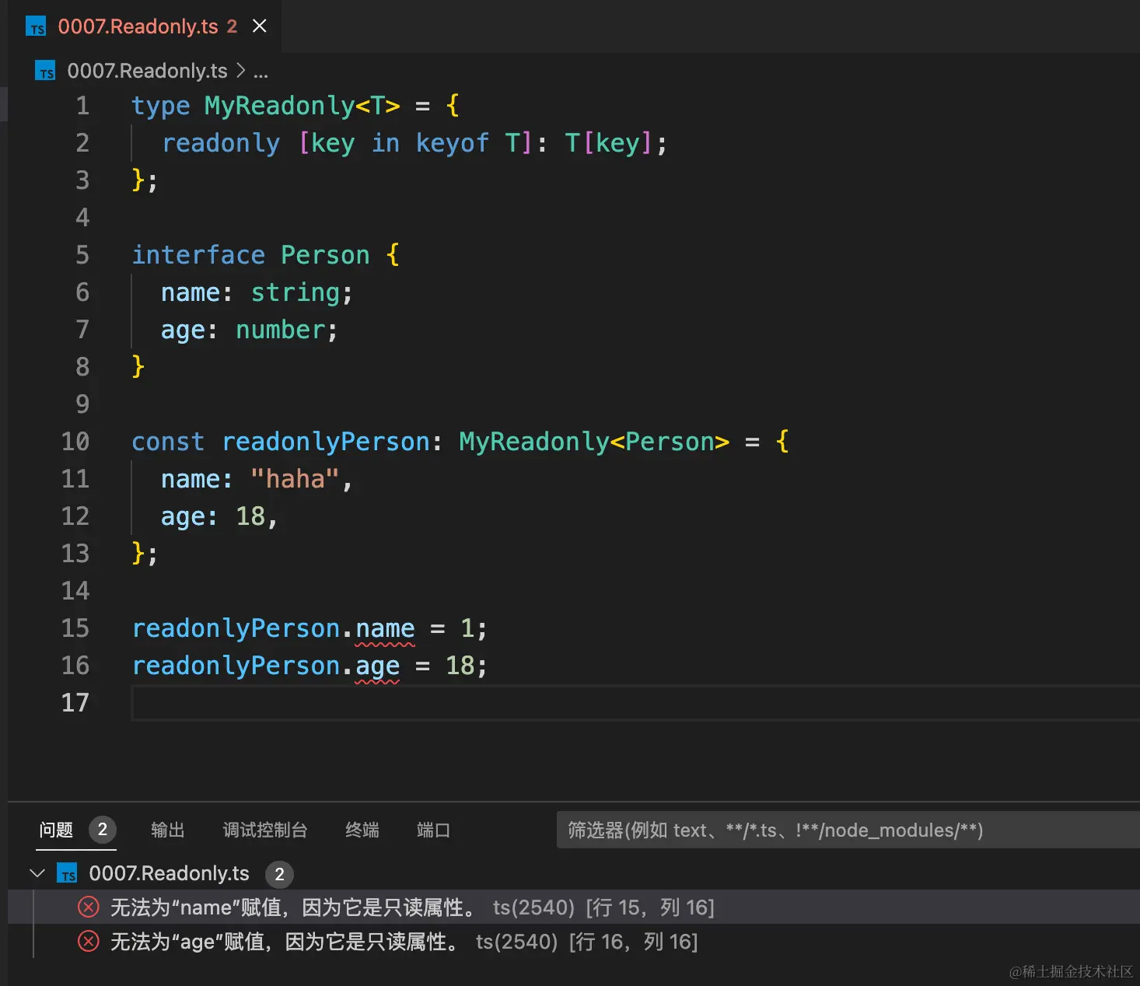
Task: Click the 'string' type on line 6
Action: (295, 292)
